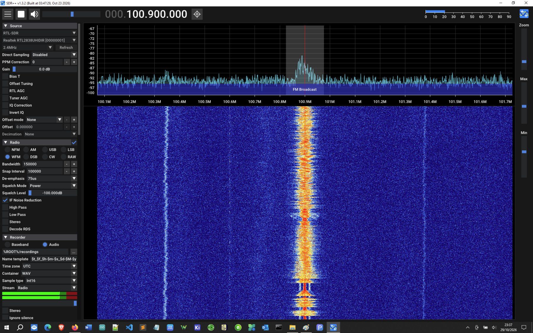Increase PPM Correction with plus button

(x=74, y=62)
